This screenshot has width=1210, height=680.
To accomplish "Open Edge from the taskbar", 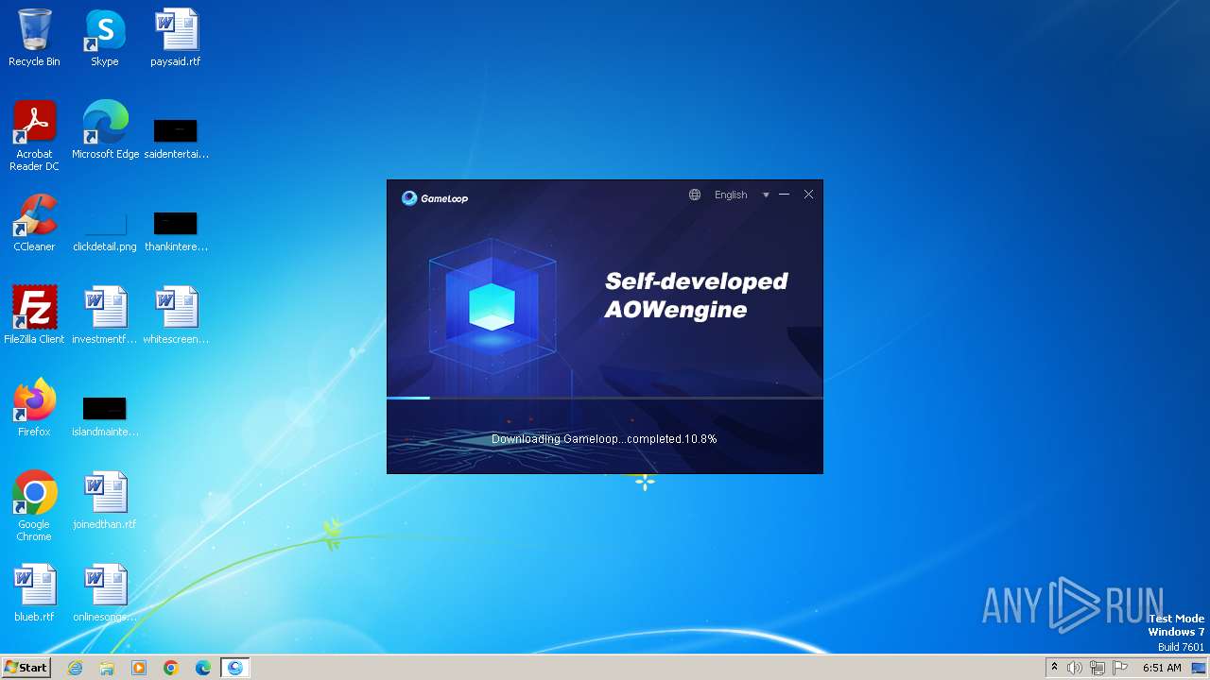I will 203,668.
